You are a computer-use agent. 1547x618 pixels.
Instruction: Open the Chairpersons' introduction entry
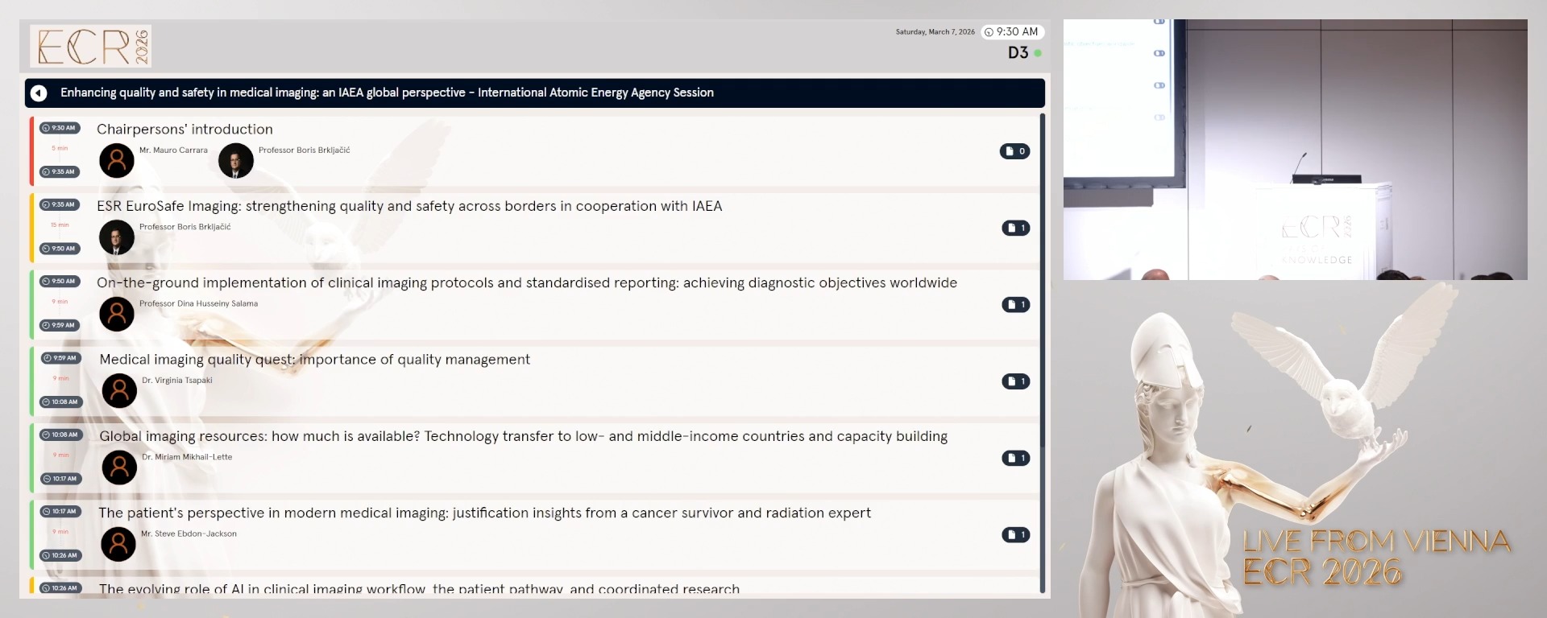click(185, 130)
